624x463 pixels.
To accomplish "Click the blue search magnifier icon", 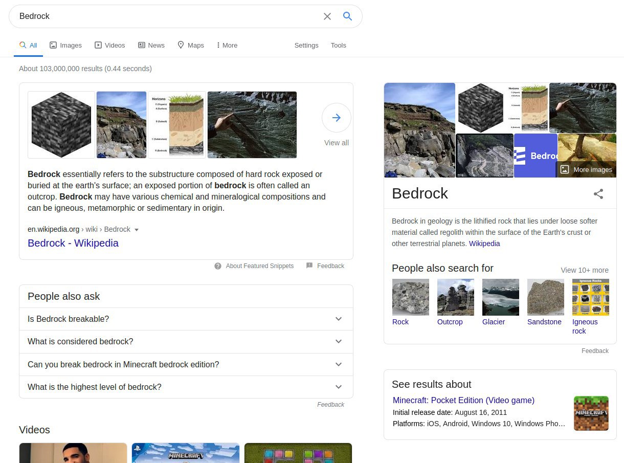I will pyautogui.click(x=347, y=16).
